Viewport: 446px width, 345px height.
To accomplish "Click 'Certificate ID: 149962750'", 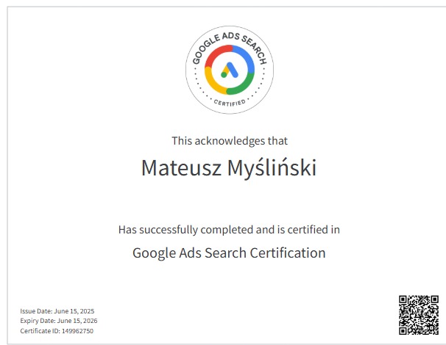I will click(x=57, y=331).
